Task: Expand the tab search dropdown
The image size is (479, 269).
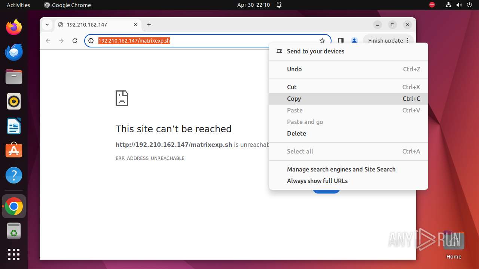Action: click(47, 25)
